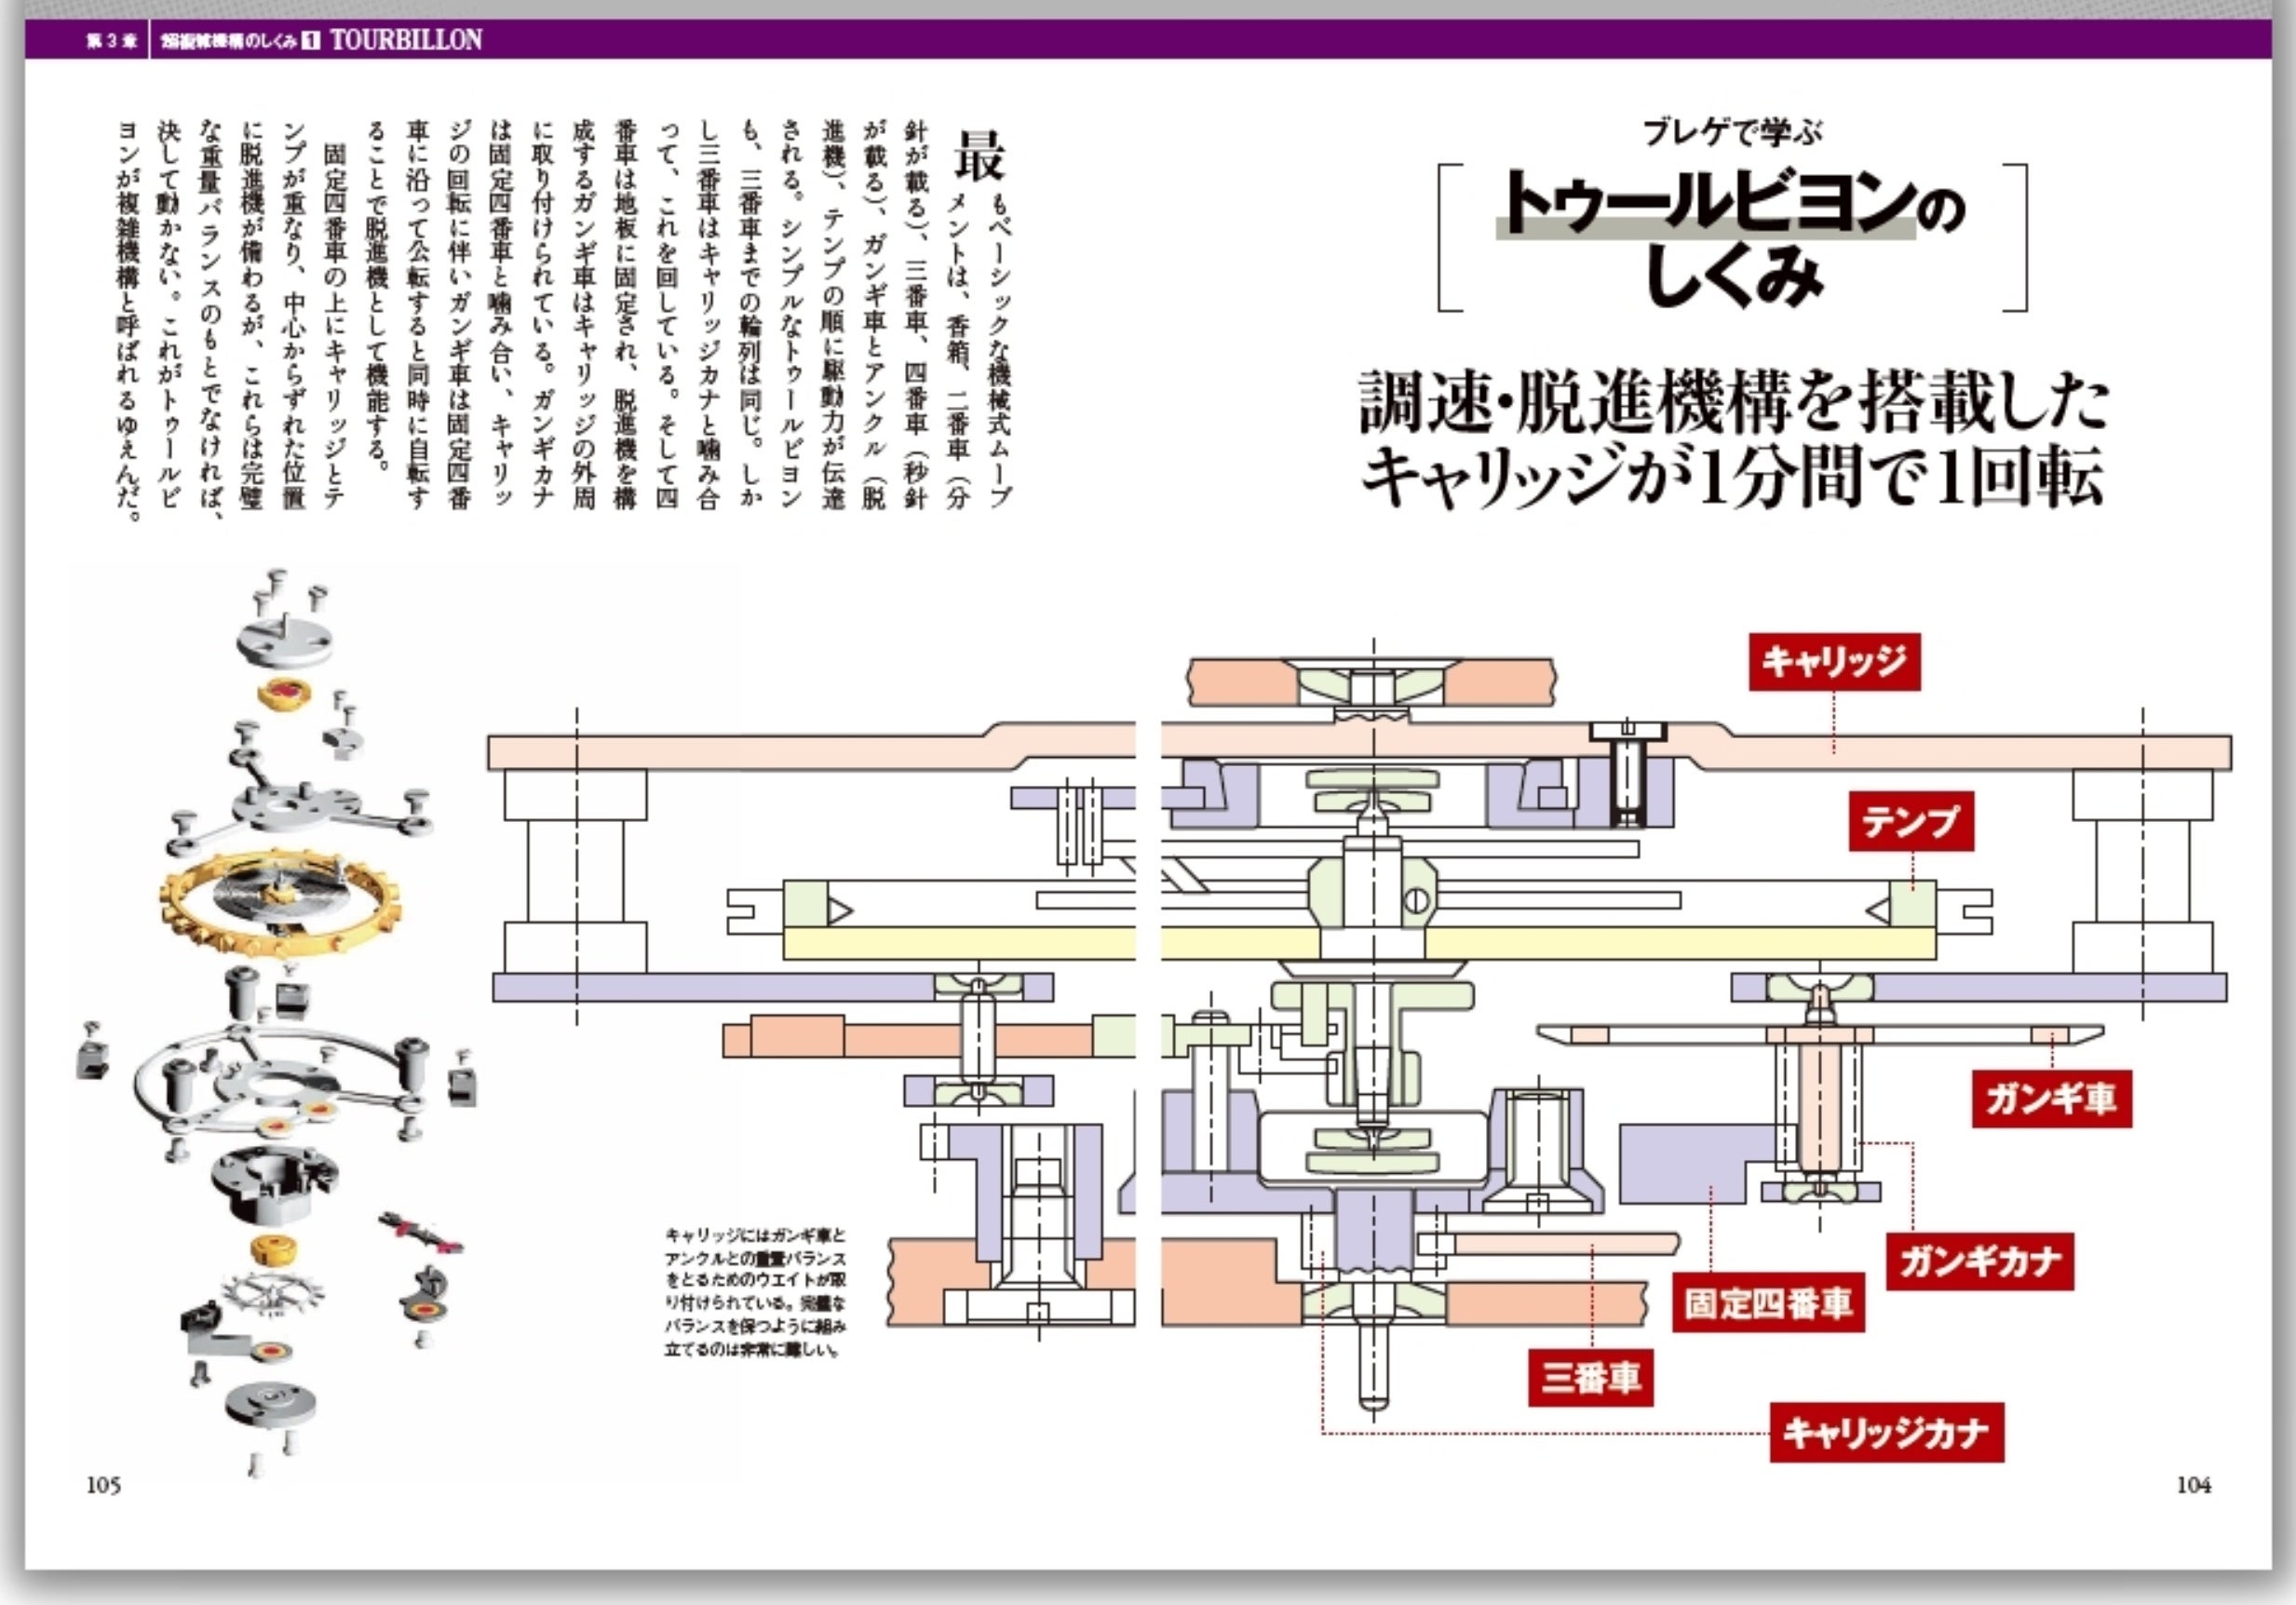Image resolution: width=2296 pixels, height=1605 pixels.
Task: Click the 三番車 label
Action: click(x=1590, y=1378)
